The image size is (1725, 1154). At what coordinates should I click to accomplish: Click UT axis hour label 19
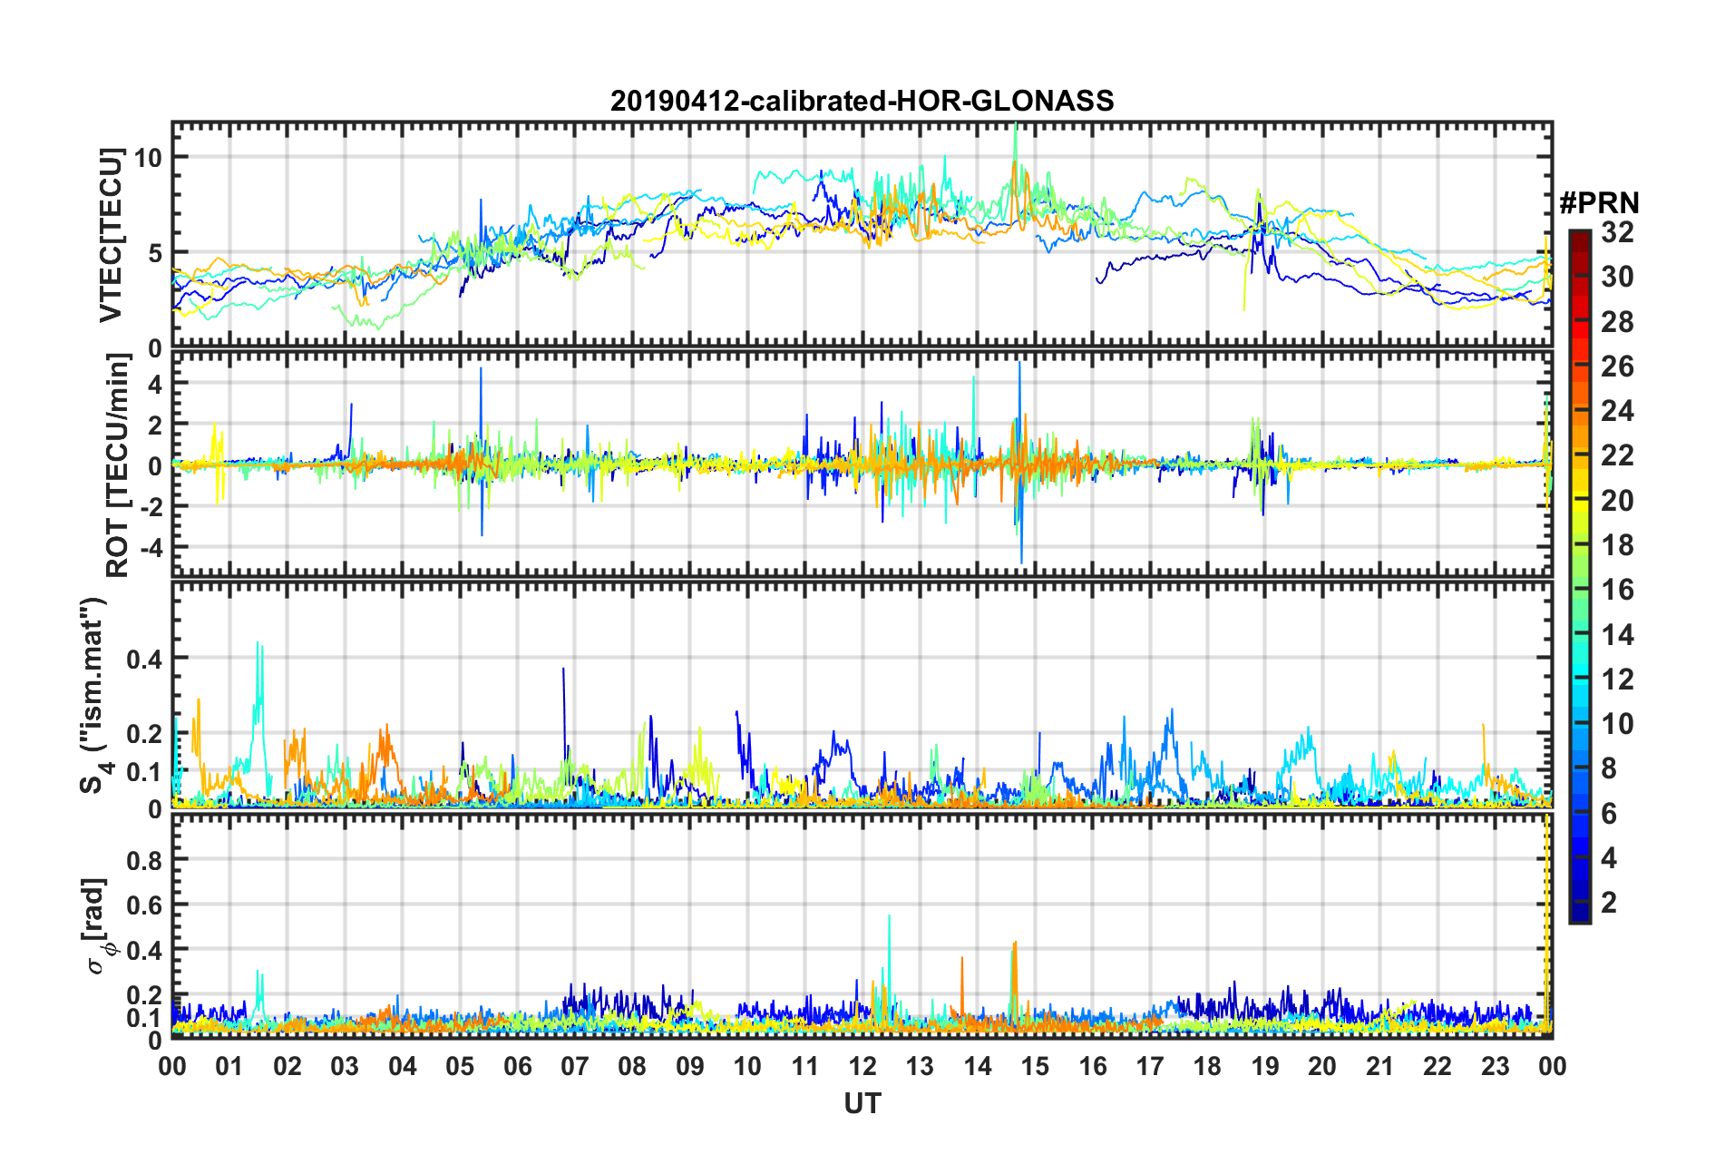[x=1265, y=1066]
